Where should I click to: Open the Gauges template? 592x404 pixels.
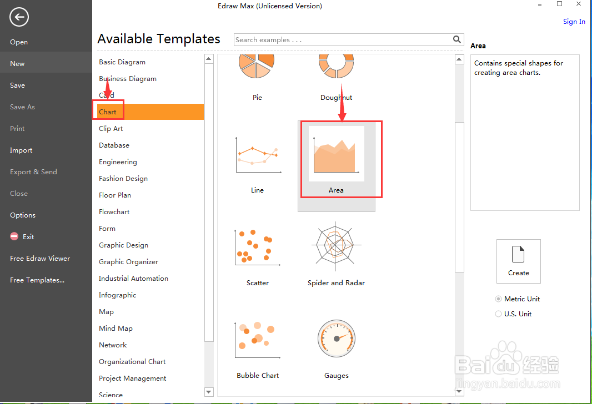[x=337, y=349]
